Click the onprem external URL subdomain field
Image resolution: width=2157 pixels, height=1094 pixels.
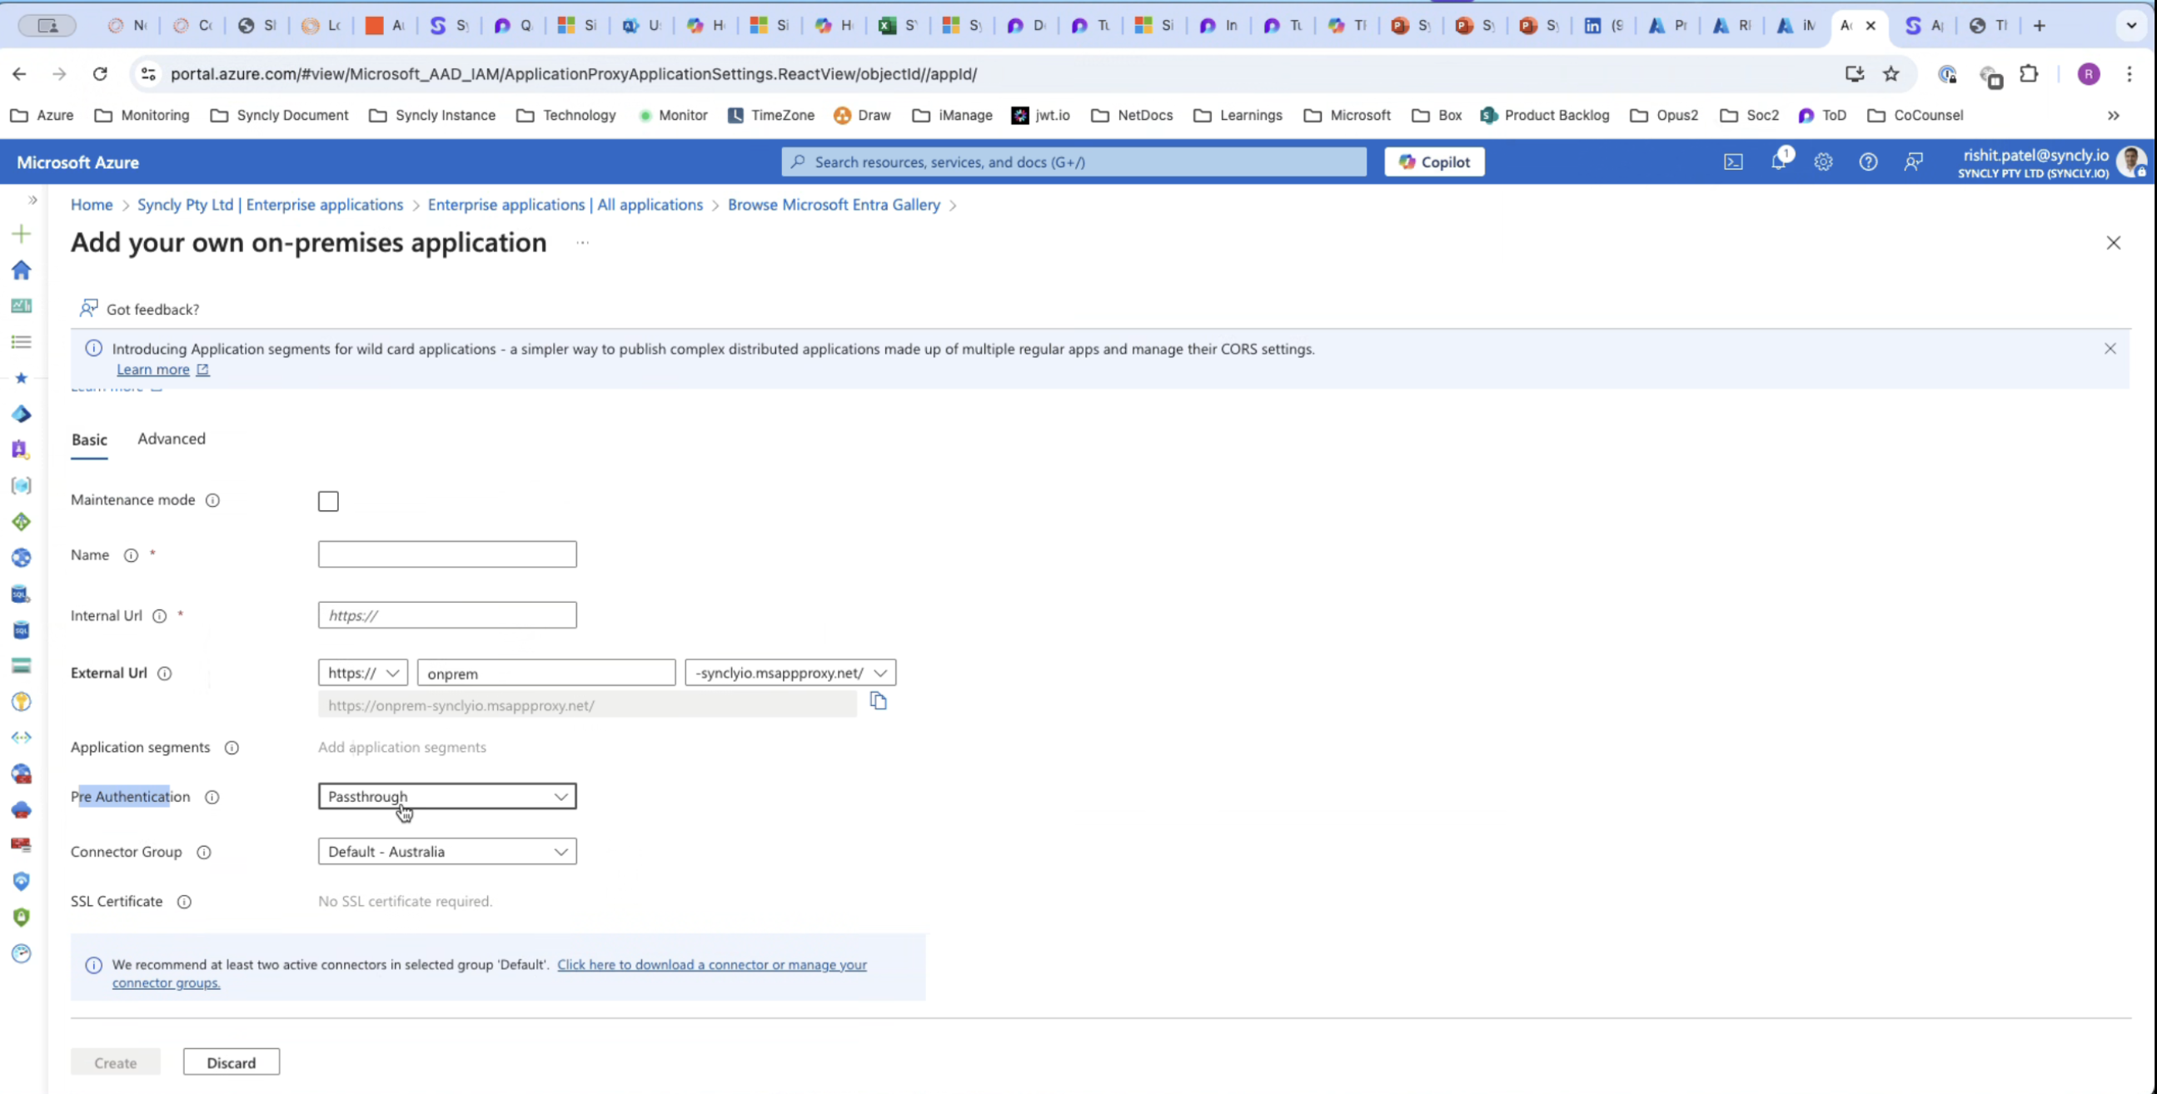(x=546, y=673)
